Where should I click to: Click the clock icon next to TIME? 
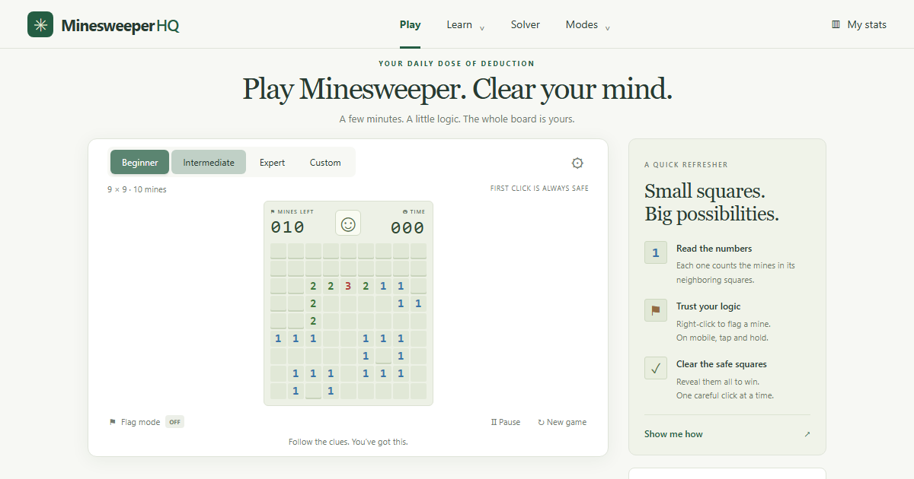pos(405,212)
